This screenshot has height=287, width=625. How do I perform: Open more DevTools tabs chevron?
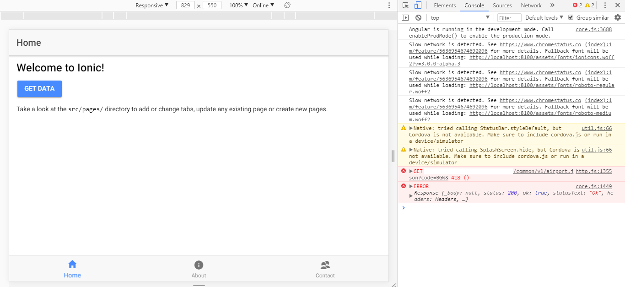pos(552,5)
